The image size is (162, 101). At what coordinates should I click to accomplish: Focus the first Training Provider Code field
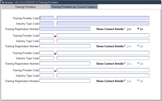click(x=47, y=18)
